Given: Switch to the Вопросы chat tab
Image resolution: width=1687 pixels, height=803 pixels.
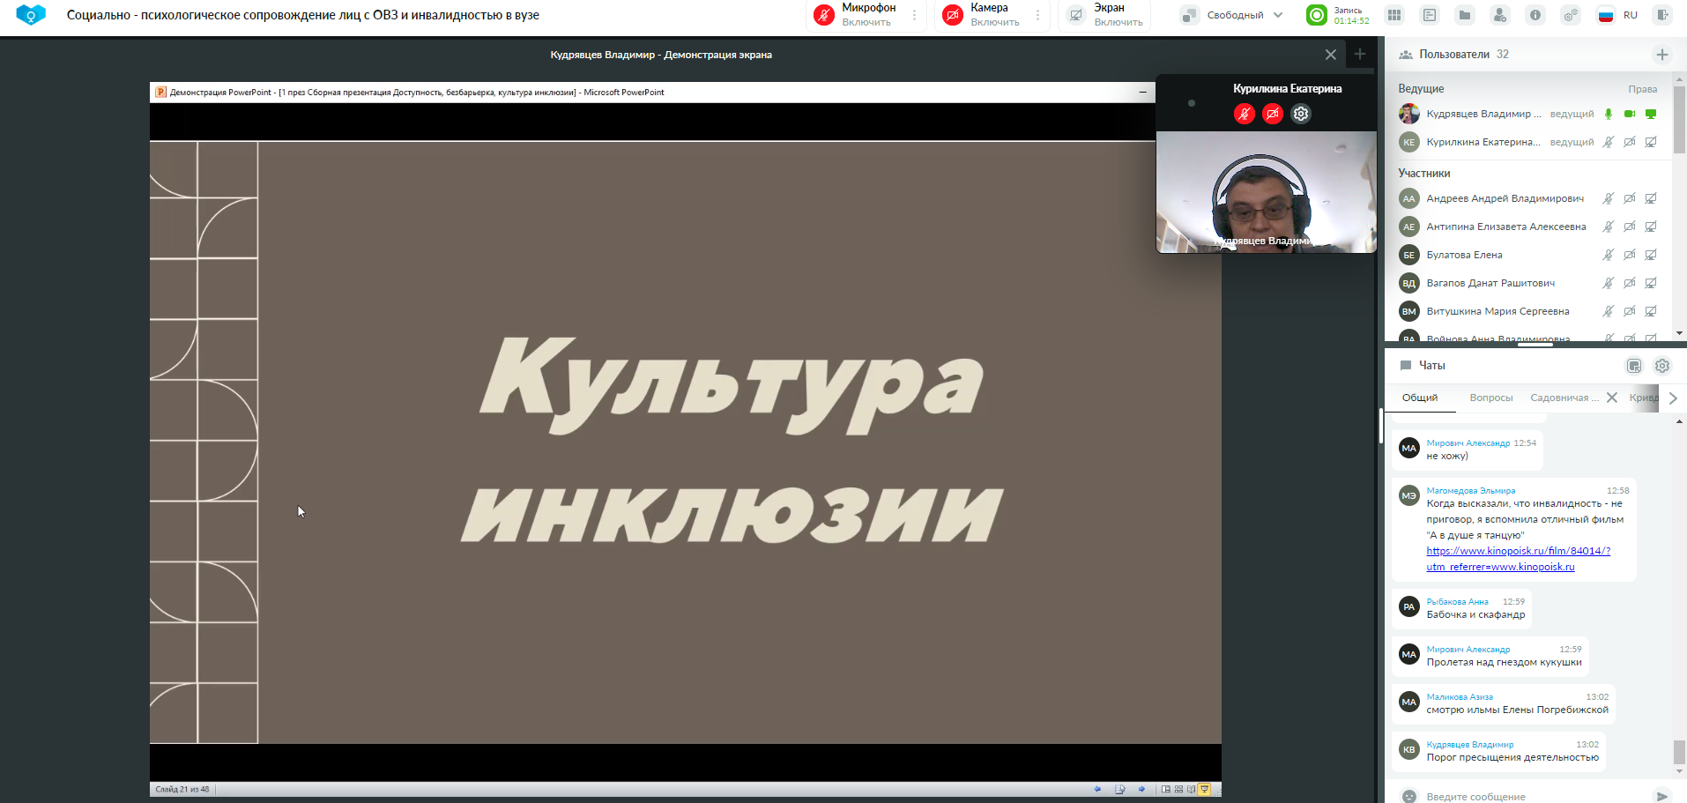Looking at the screenshot, I should click(x=1490, y=398).
